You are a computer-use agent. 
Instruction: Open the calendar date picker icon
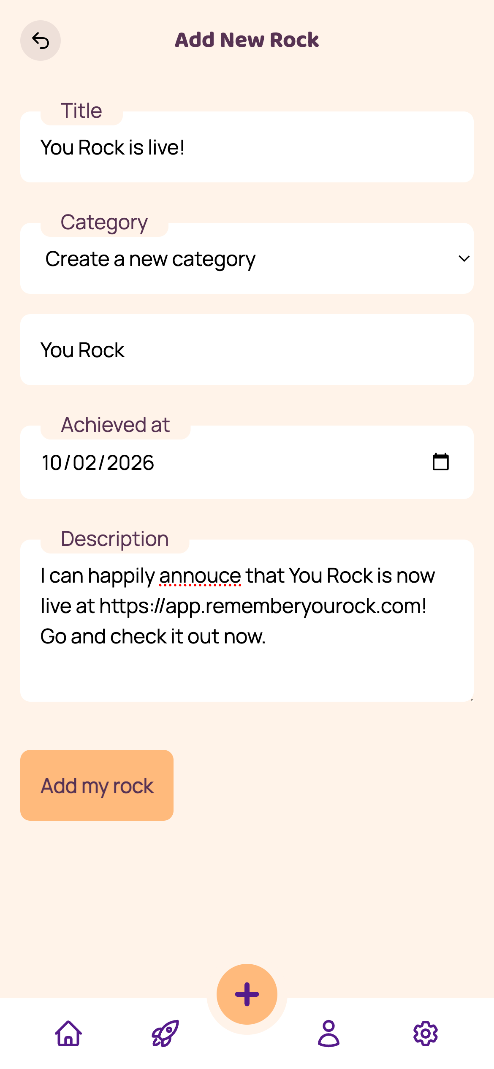coord(440,462)
